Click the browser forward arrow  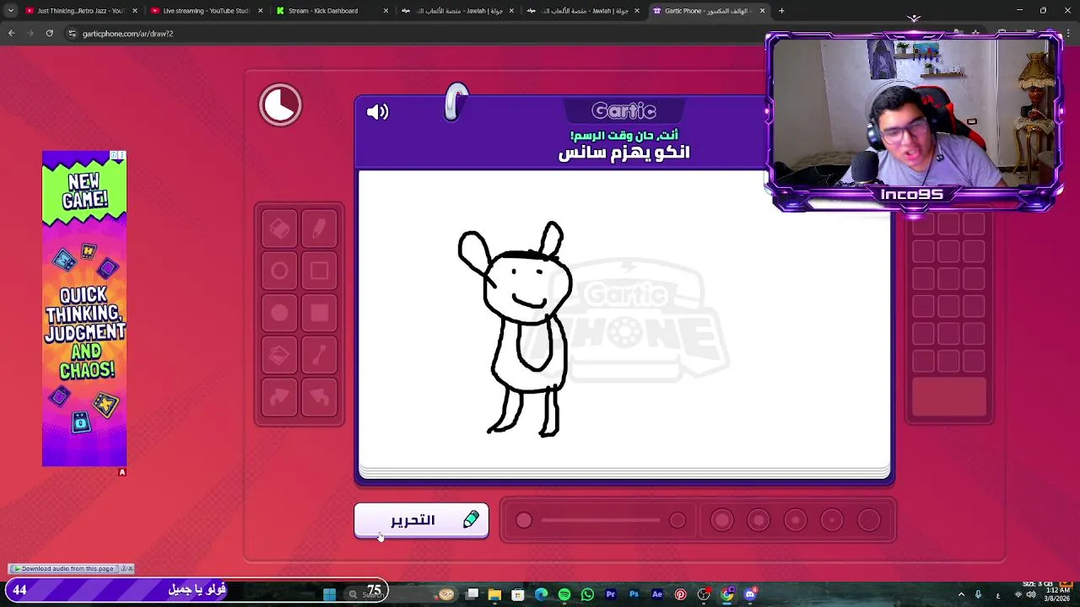31,34
